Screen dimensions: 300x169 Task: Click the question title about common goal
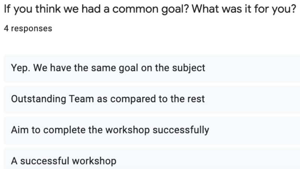pos(150,9)
